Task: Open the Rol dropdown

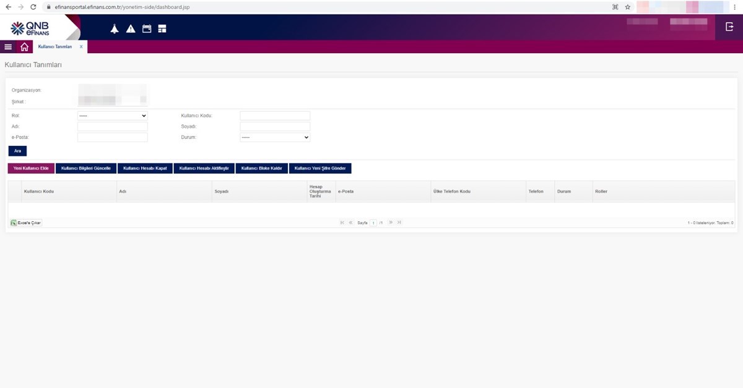Action: [113, 116]
